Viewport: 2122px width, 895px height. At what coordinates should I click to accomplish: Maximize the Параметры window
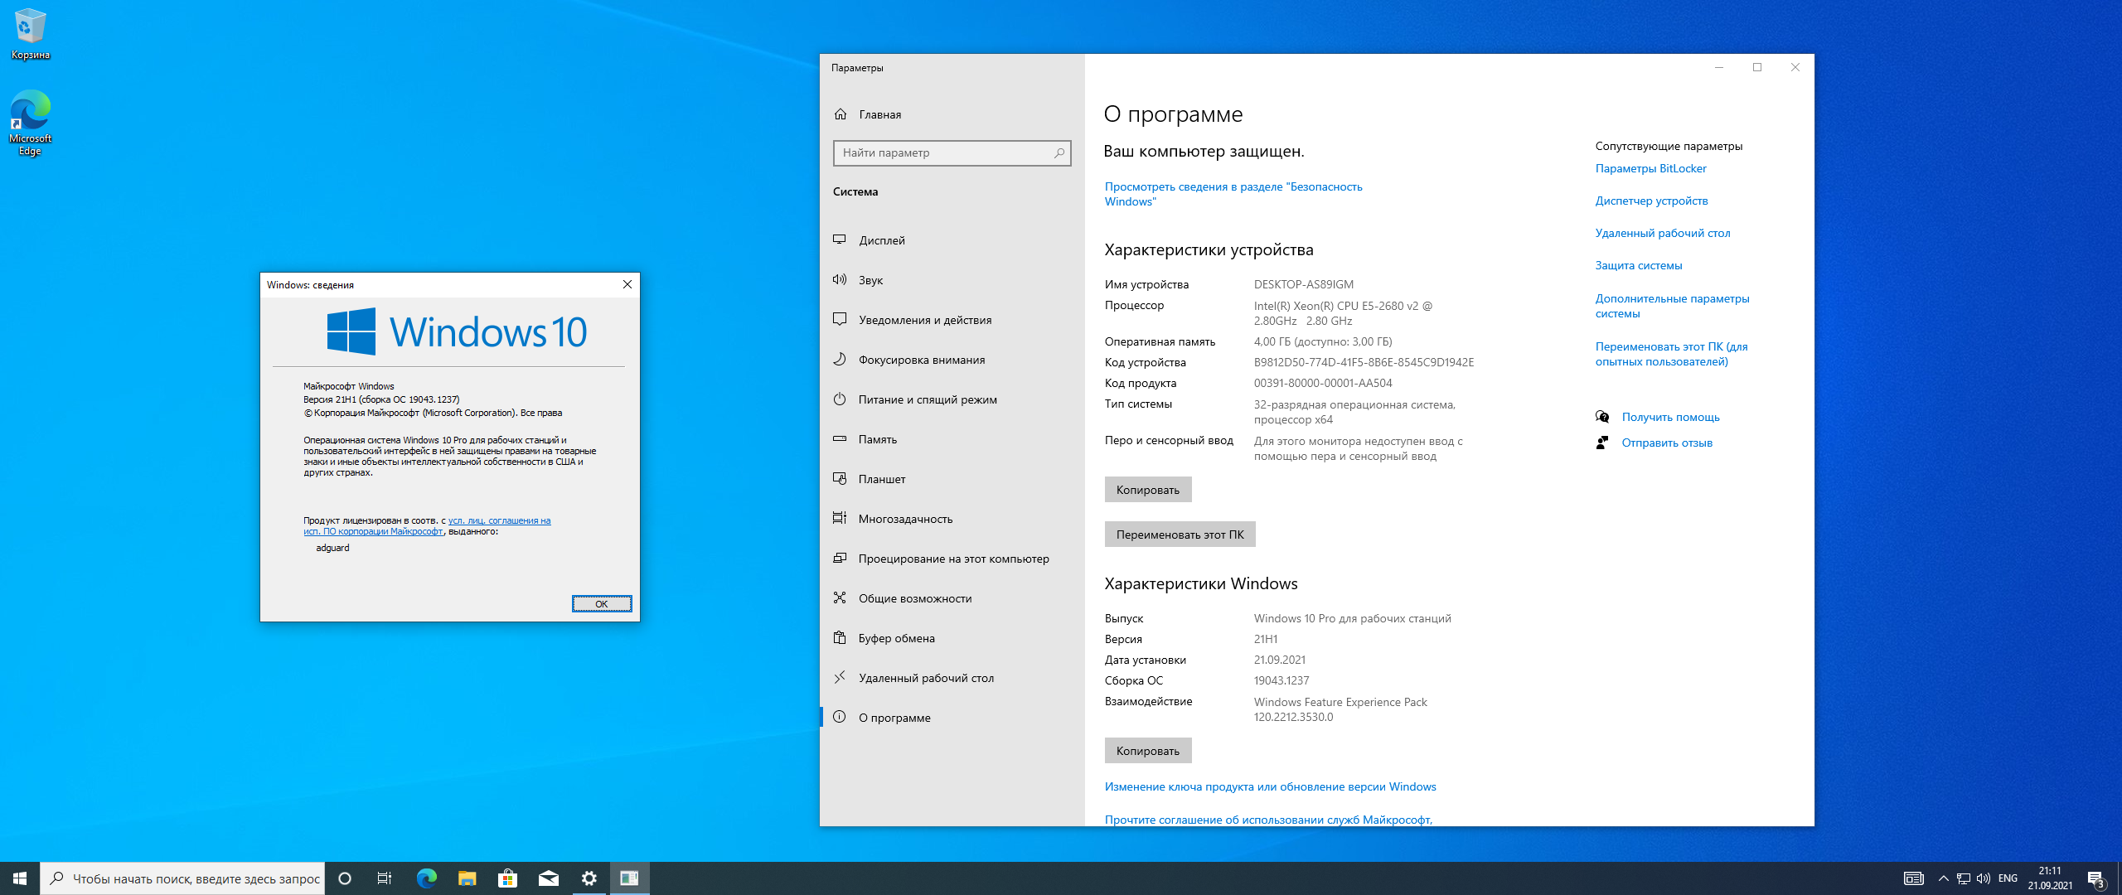click(1757, 67)
